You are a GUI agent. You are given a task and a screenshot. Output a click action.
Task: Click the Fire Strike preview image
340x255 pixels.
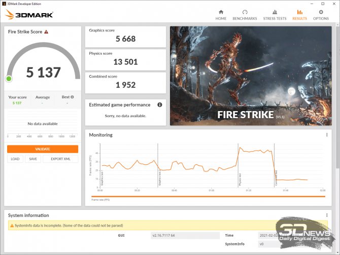click(x=251, y=76)
